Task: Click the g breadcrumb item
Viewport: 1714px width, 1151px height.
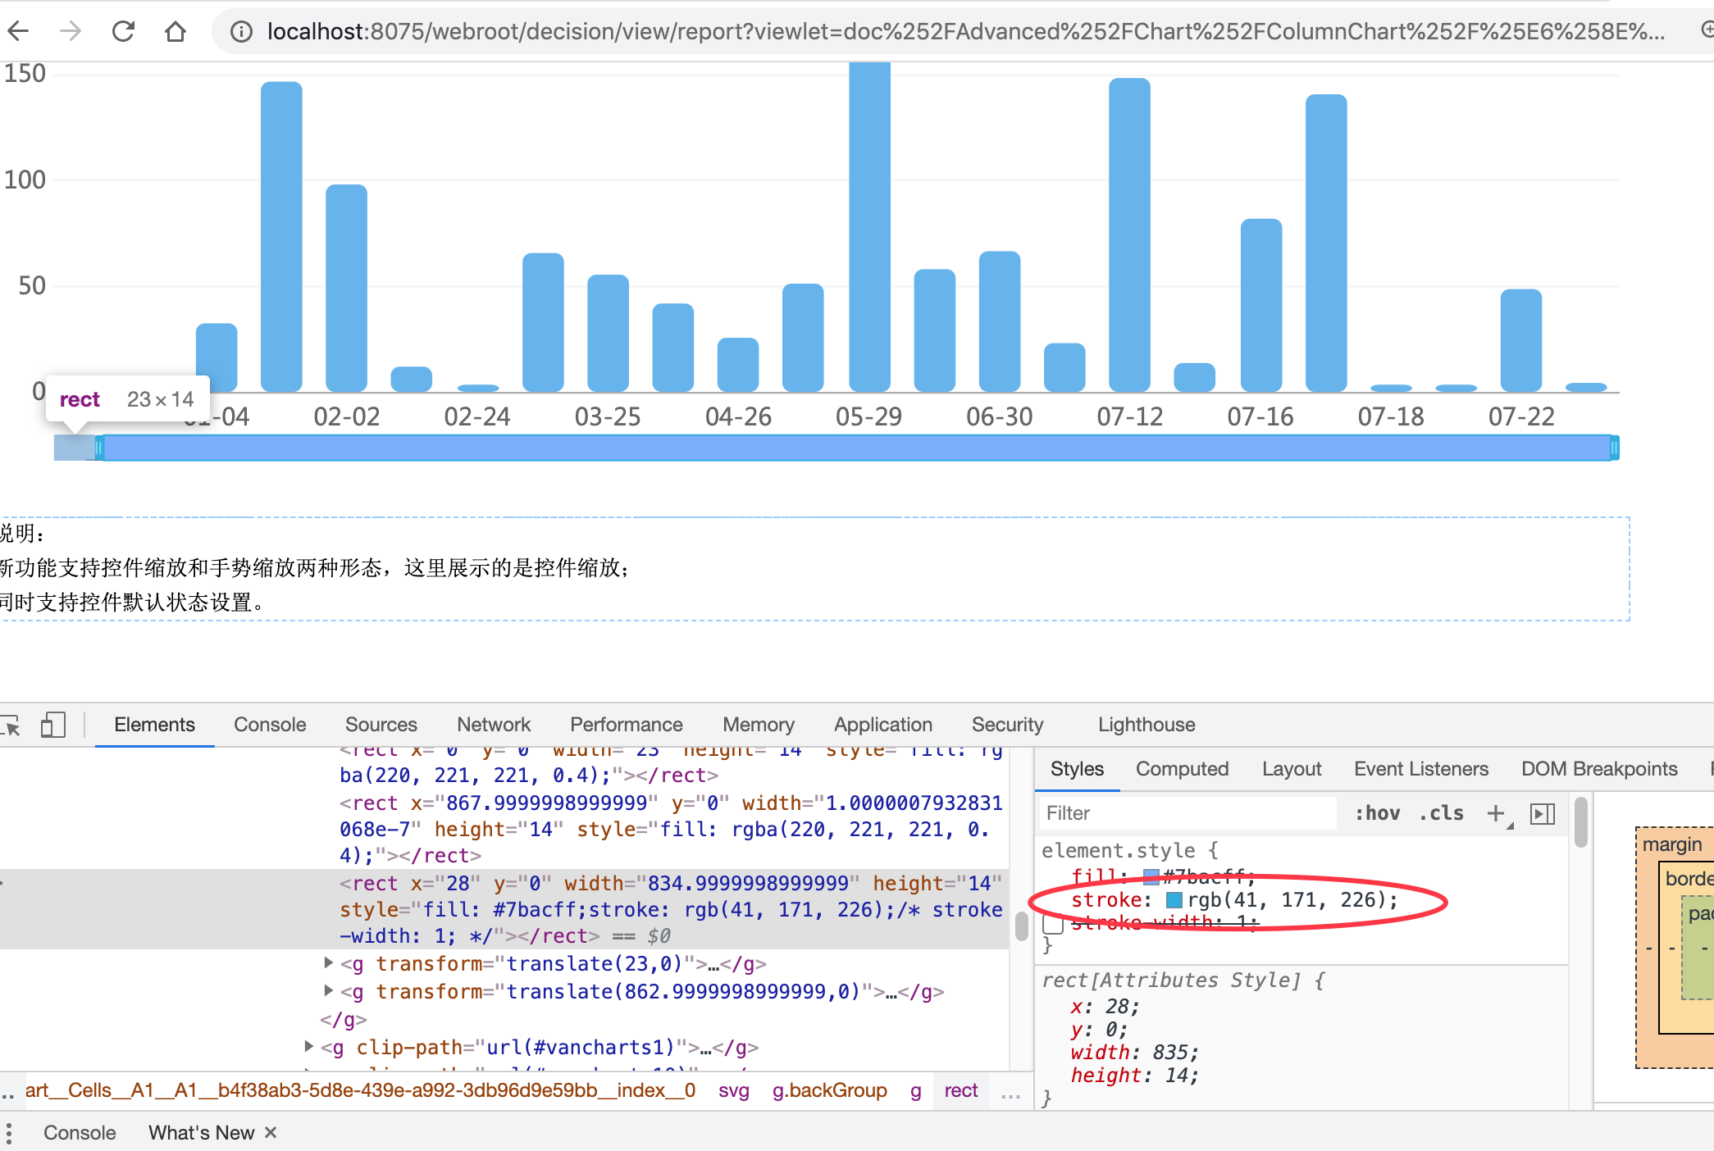Action: [x=916, y=1090]
